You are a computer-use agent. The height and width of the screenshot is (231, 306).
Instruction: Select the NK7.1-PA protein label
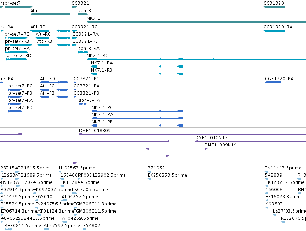102,115
